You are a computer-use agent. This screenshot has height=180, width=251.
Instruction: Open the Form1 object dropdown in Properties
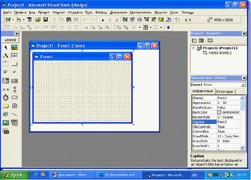(x=243, y=85)
